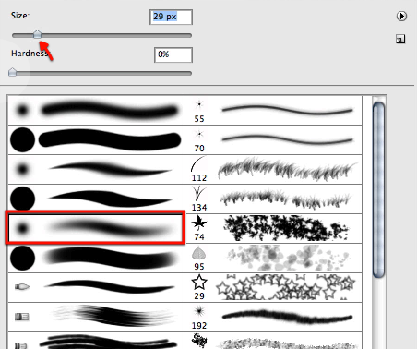
Task: Click the Size slider handle
Action: [x=37, y=34]
